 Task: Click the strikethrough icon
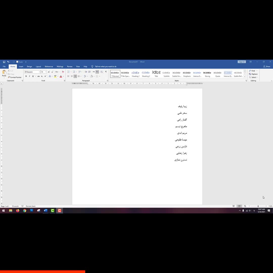coord(38,76)
